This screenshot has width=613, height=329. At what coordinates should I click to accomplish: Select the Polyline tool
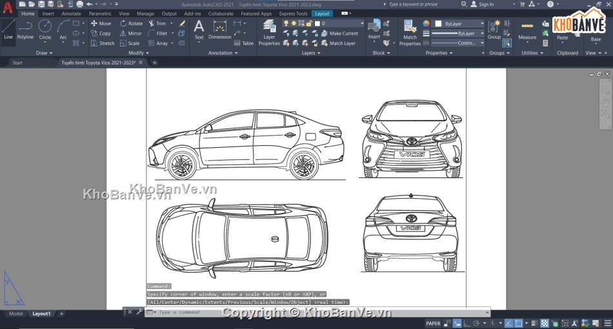pyautogui.click(x=25, y=30)
